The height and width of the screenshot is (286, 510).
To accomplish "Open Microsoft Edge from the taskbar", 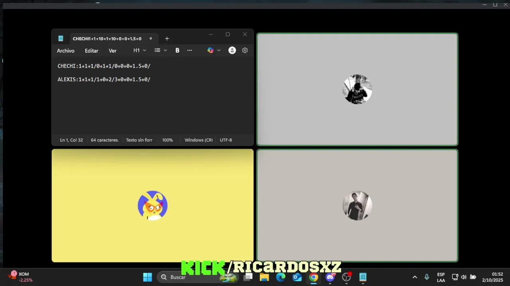I will (281, 277).
